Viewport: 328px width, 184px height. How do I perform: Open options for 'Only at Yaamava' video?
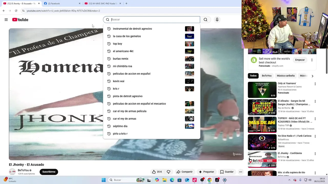point(315,84)
